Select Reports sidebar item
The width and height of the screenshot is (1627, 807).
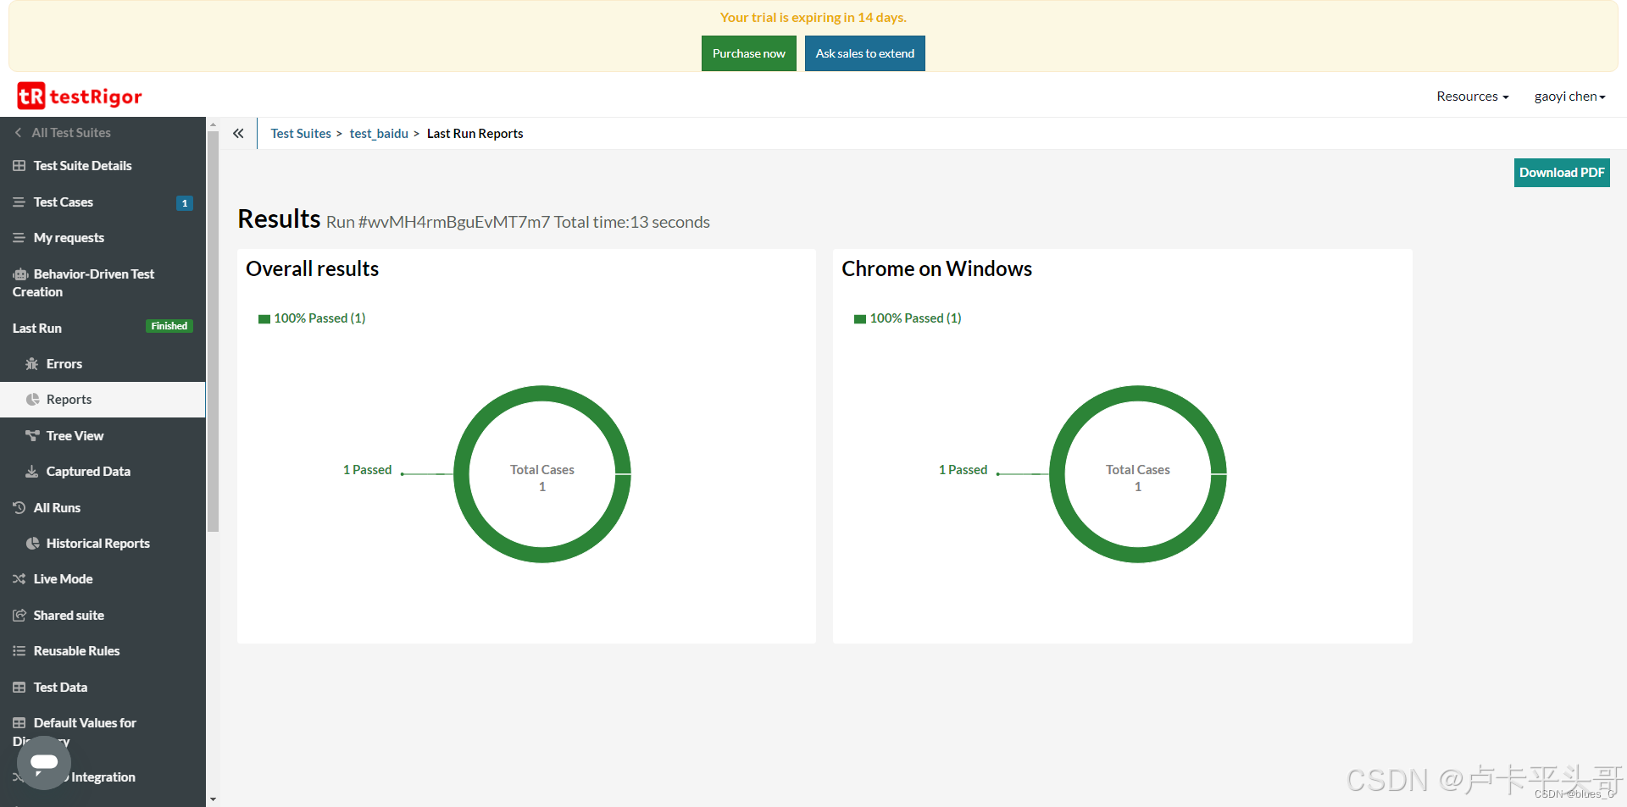click(x=103, y=400)
